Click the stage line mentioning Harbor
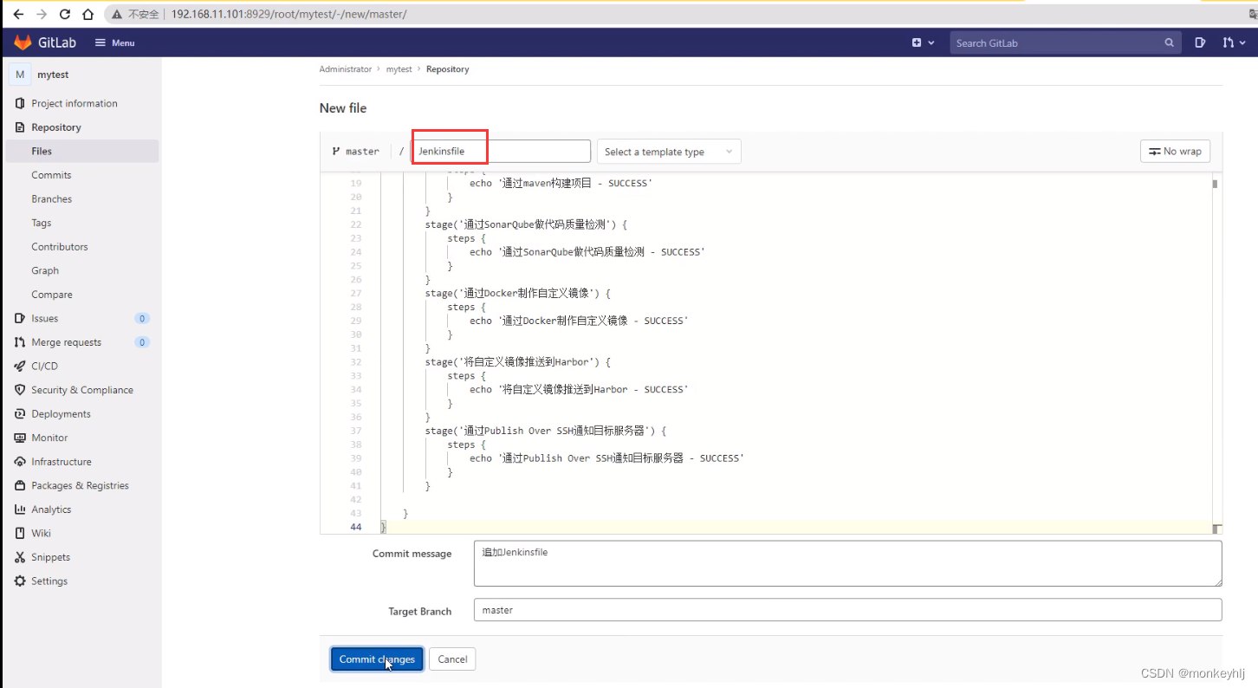1258x688 pixels. click(518, 362)
